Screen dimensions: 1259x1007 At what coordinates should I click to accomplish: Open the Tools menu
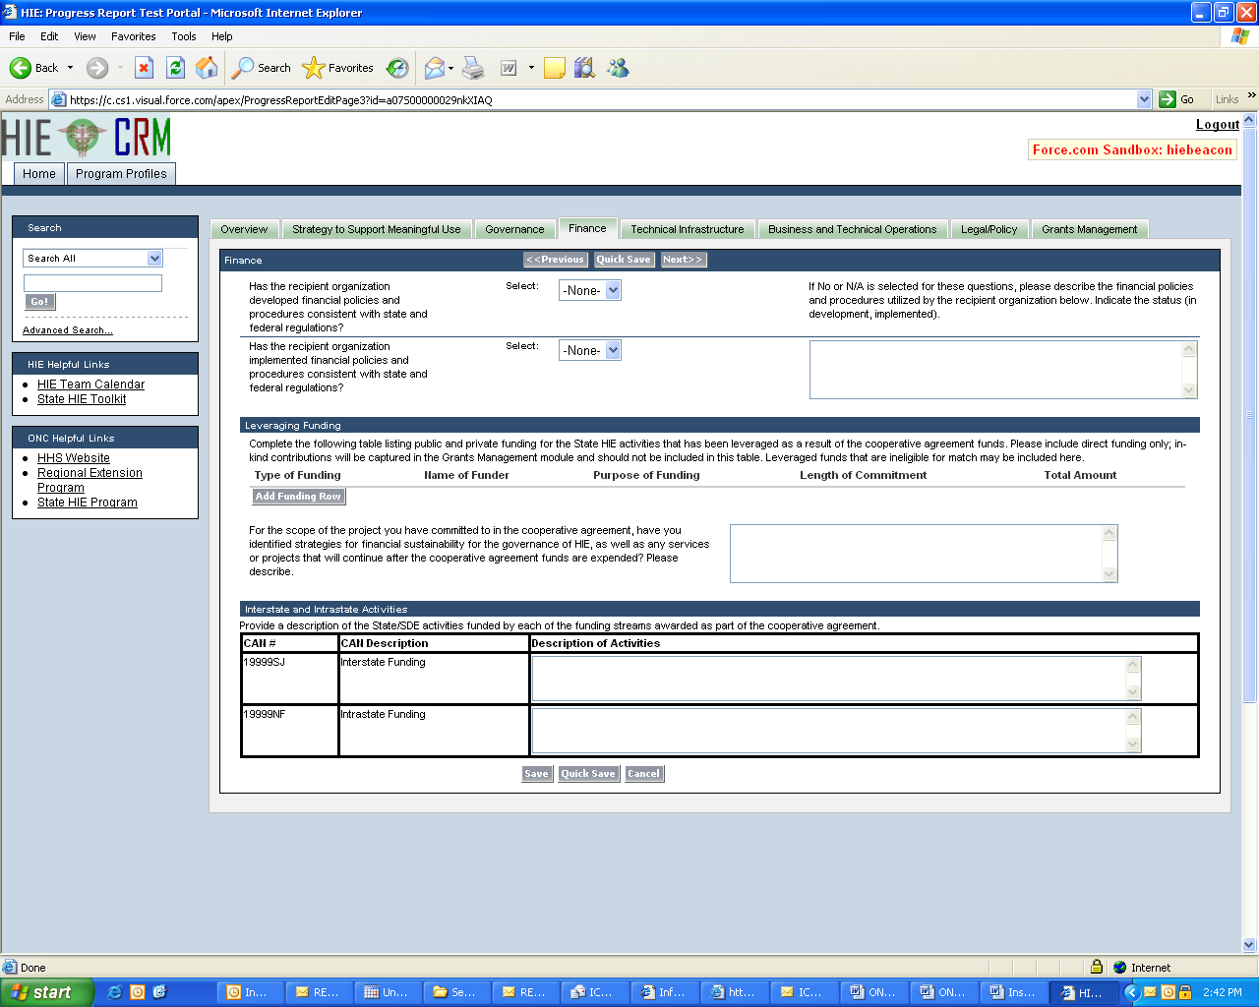(184, 36)
